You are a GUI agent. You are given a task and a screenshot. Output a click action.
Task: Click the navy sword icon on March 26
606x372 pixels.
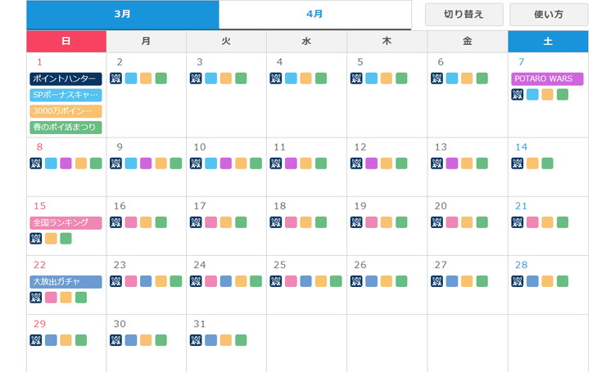356,281
